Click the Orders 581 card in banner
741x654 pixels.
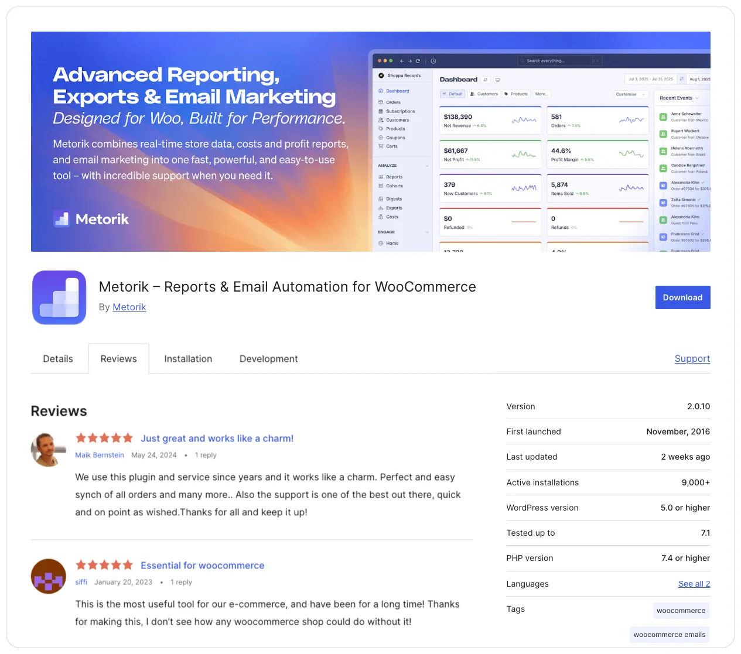point(597,121)
